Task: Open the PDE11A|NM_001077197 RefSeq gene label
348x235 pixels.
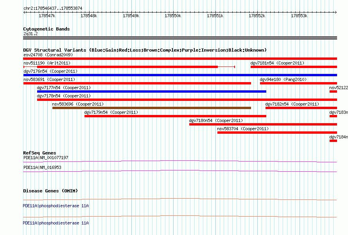Action: 46,158
